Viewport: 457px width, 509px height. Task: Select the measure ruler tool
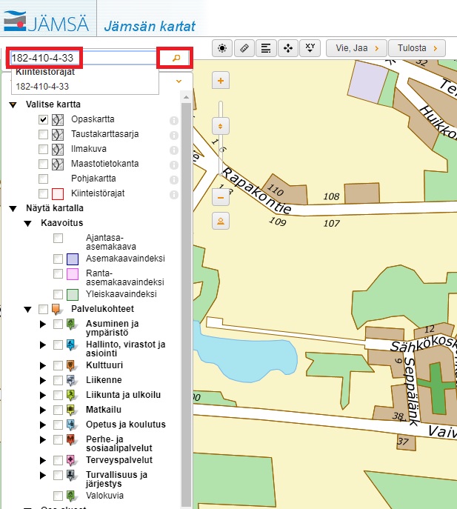click(244, 48)
